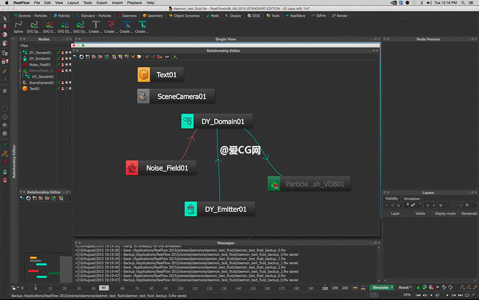Open the Hybrido shelf tab

pos(62,15)
